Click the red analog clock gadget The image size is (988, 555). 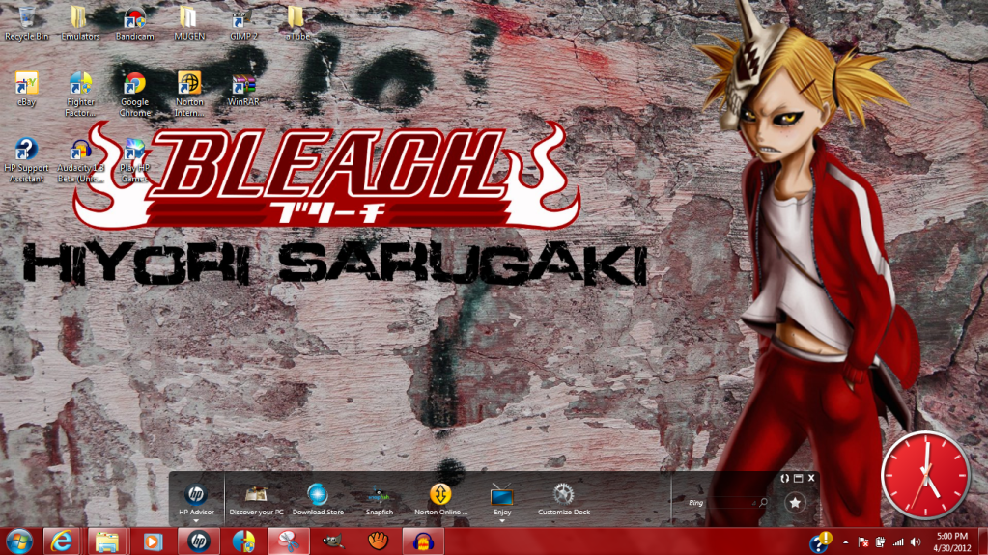click(x=925, y=476)
